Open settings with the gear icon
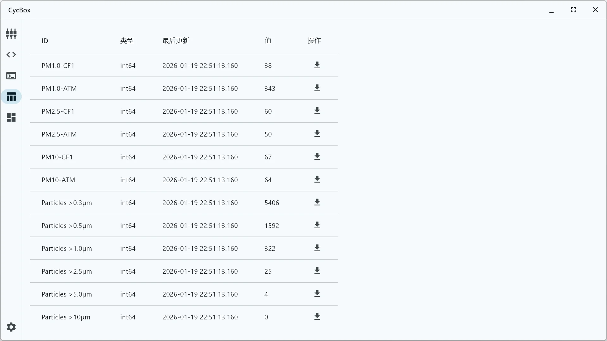Image resolution: width=607 pixels, height=341 pixels. tap(11, 327)
